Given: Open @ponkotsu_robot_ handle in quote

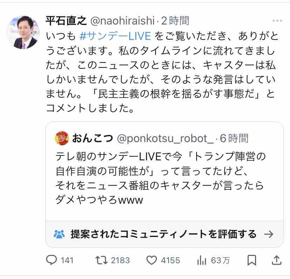Looking at the screenshot, I should click(x=165, y=138).
